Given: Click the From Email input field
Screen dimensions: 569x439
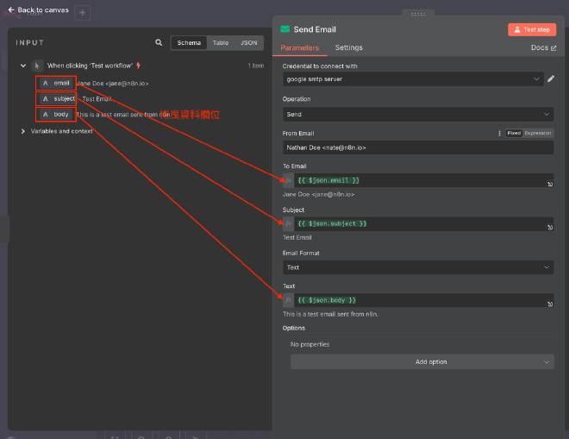Looking at the screenshot, I should 418,147.
